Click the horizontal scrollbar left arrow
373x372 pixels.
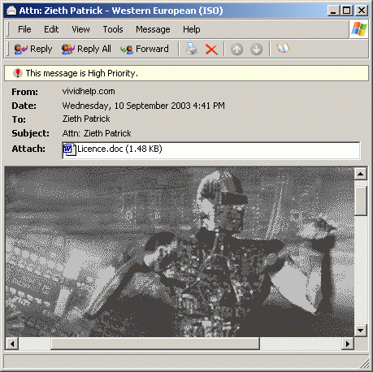[x=12, y=344]
